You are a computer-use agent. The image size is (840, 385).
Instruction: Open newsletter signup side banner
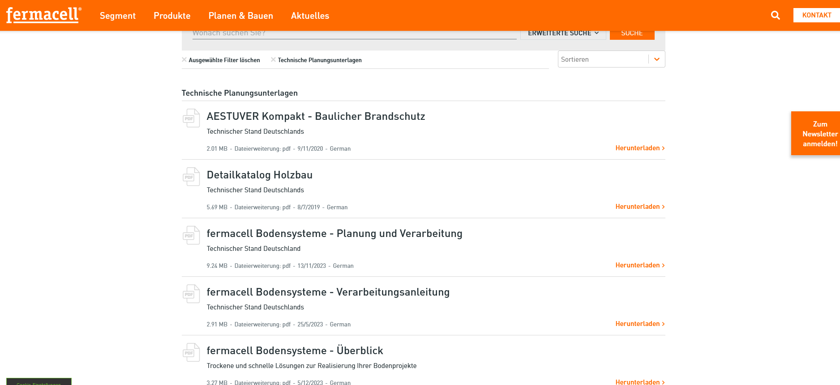(815, 133)
